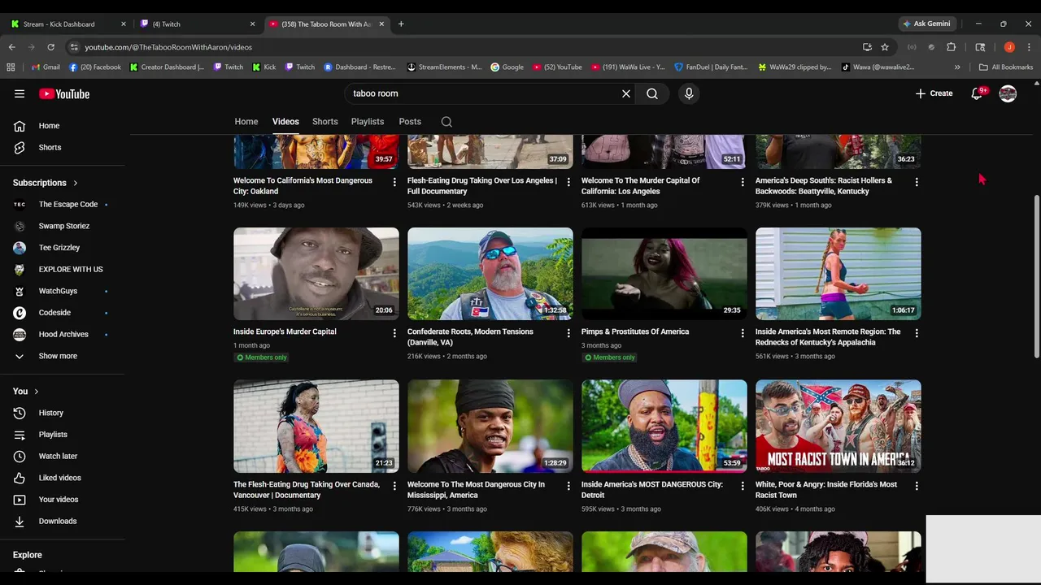Open Chrome three-dot menu
The image size is (1041, 585).
[1029, 47]
